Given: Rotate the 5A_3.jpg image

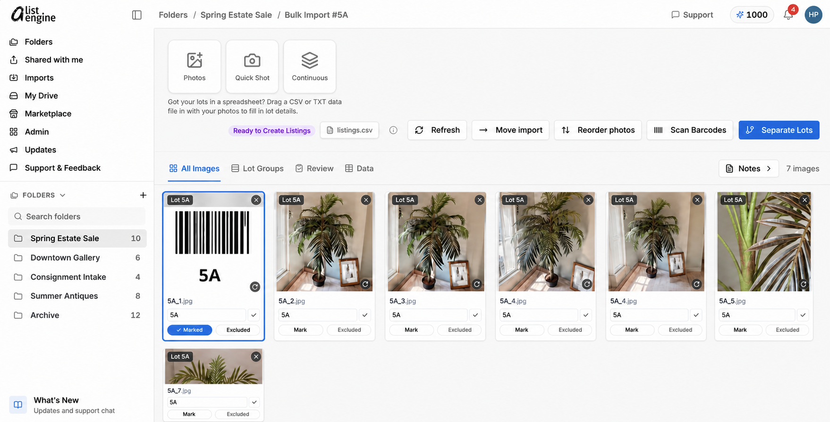Looking at the screenshot, I should tap(477, 284).
